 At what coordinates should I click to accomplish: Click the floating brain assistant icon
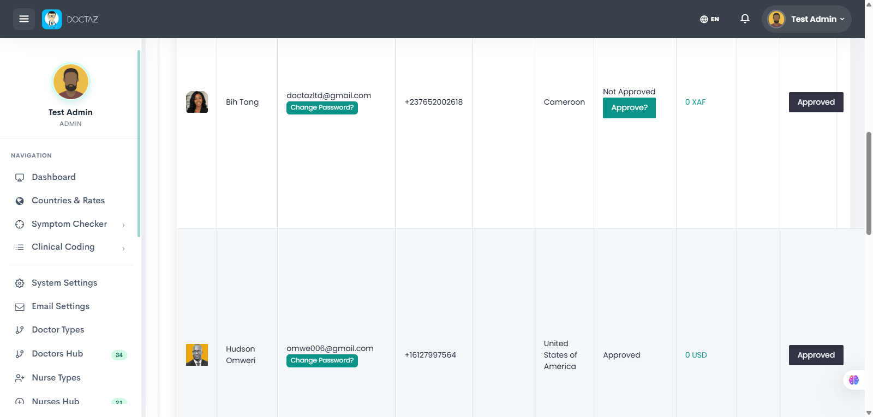click(x=854, y=380)
